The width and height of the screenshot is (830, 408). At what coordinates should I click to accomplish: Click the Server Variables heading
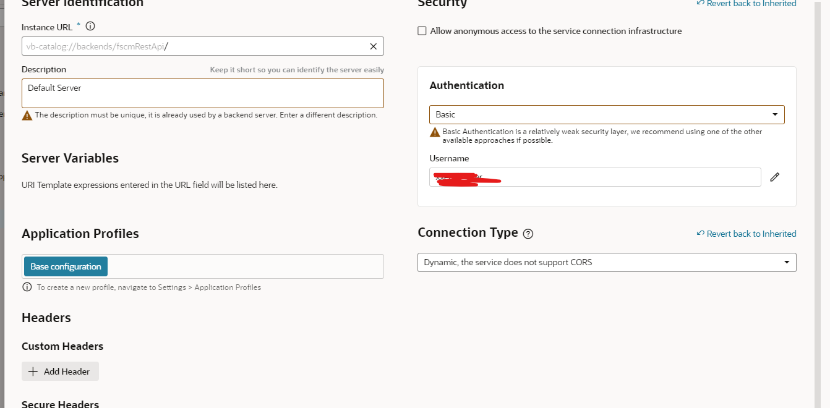(x=70, y=158)
